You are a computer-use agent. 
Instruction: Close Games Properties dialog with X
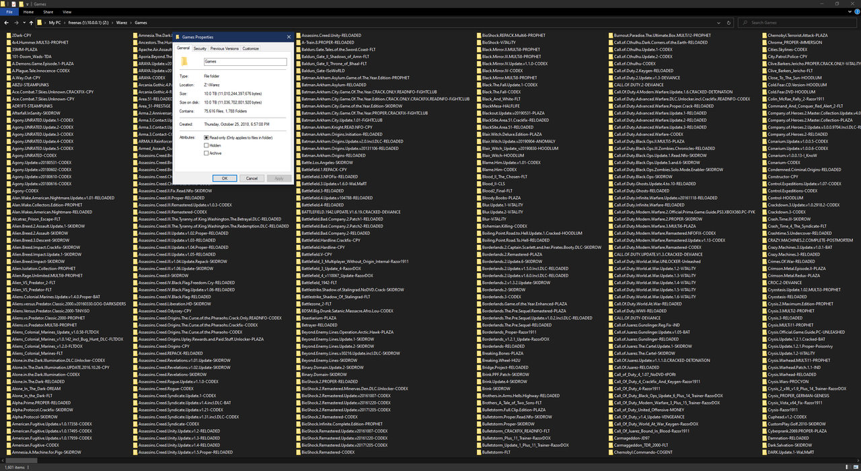point(289,37)
